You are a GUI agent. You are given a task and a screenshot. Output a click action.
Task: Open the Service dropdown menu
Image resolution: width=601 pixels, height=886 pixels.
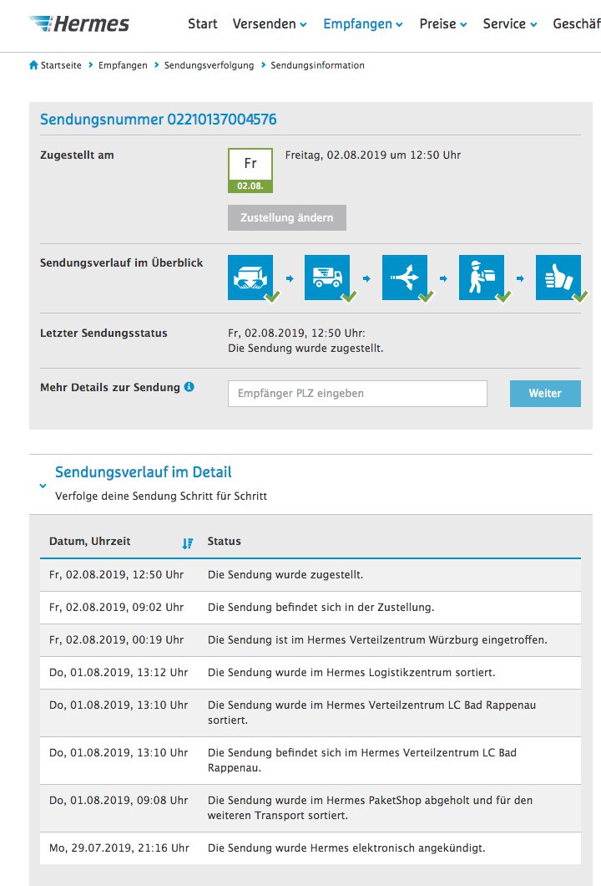tap(509, 24)
